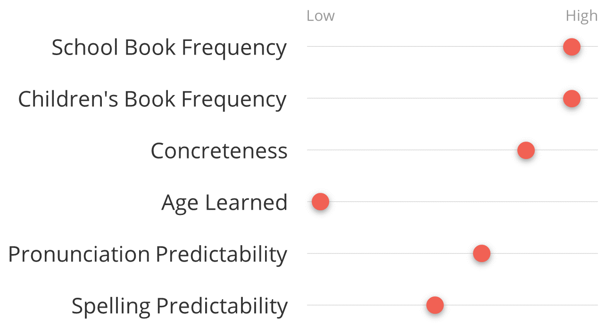Select the Pronunciation Predictability label
Screen dimensions: 614x334
pyautogui.click(x=148, y=255)
